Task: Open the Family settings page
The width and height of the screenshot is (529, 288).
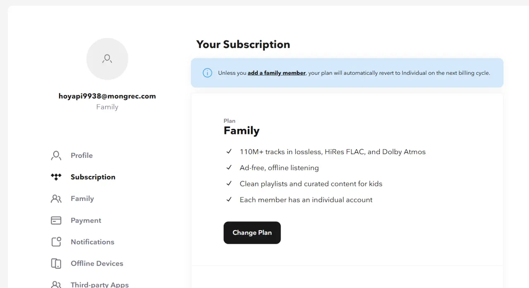Action: point(82,199)
